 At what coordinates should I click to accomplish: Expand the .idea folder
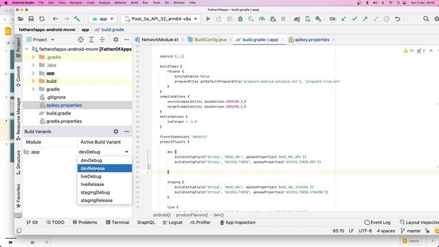[33, 65]
